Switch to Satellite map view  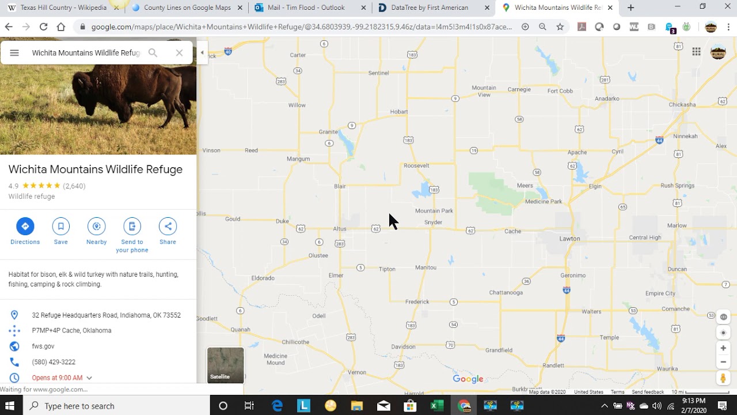tap(225, 365)
